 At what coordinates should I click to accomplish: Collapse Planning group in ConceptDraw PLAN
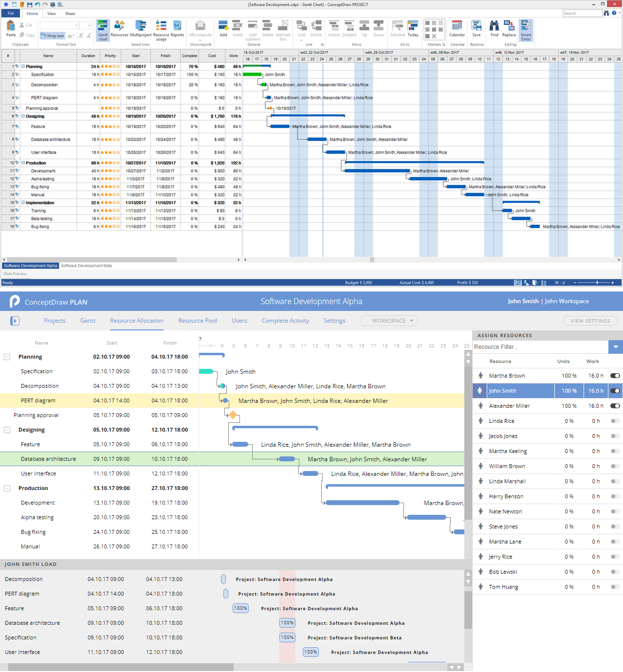tap(7, 357)
